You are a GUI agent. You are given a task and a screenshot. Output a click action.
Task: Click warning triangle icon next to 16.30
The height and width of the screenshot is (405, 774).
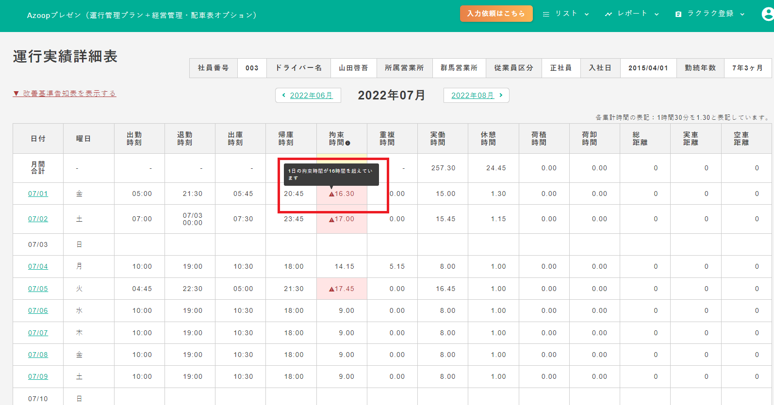tap(331, 194)
